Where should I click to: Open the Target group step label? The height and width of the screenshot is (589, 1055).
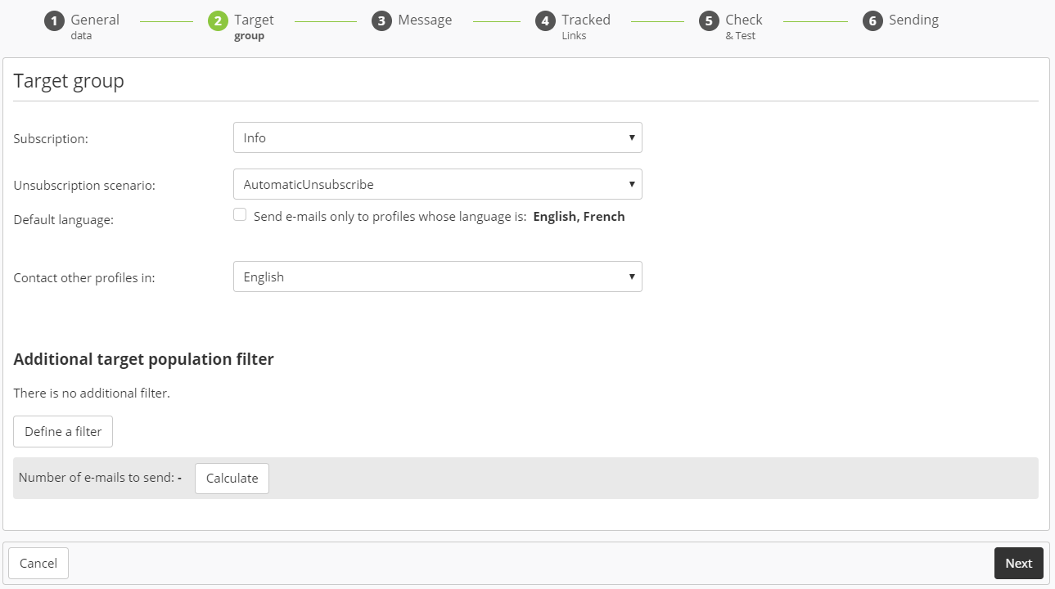[x=254, y=26]
